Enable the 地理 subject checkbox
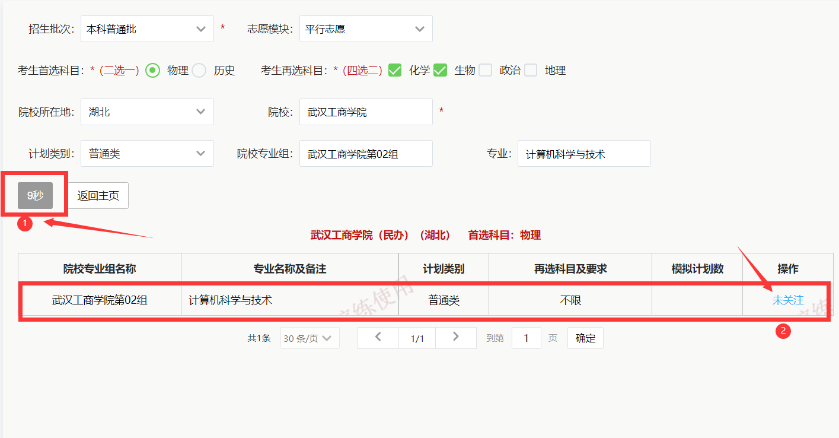Screen dimensions: 839x438 pos(531,70)
